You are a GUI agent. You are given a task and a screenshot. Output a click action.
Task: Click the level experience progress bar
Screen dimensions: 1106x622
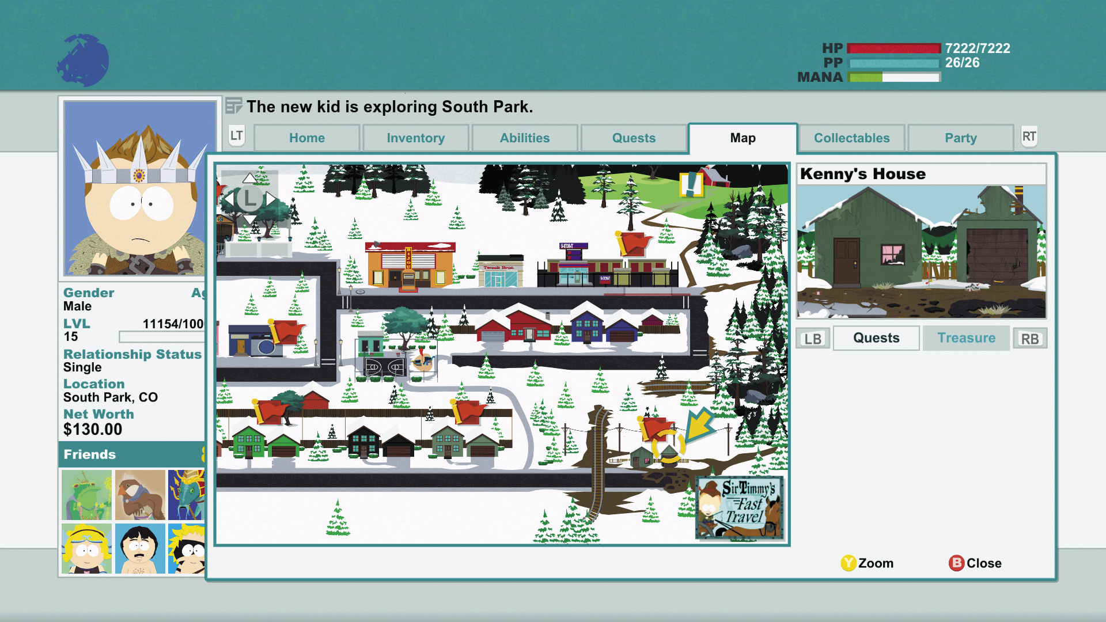tap(162, 337)
